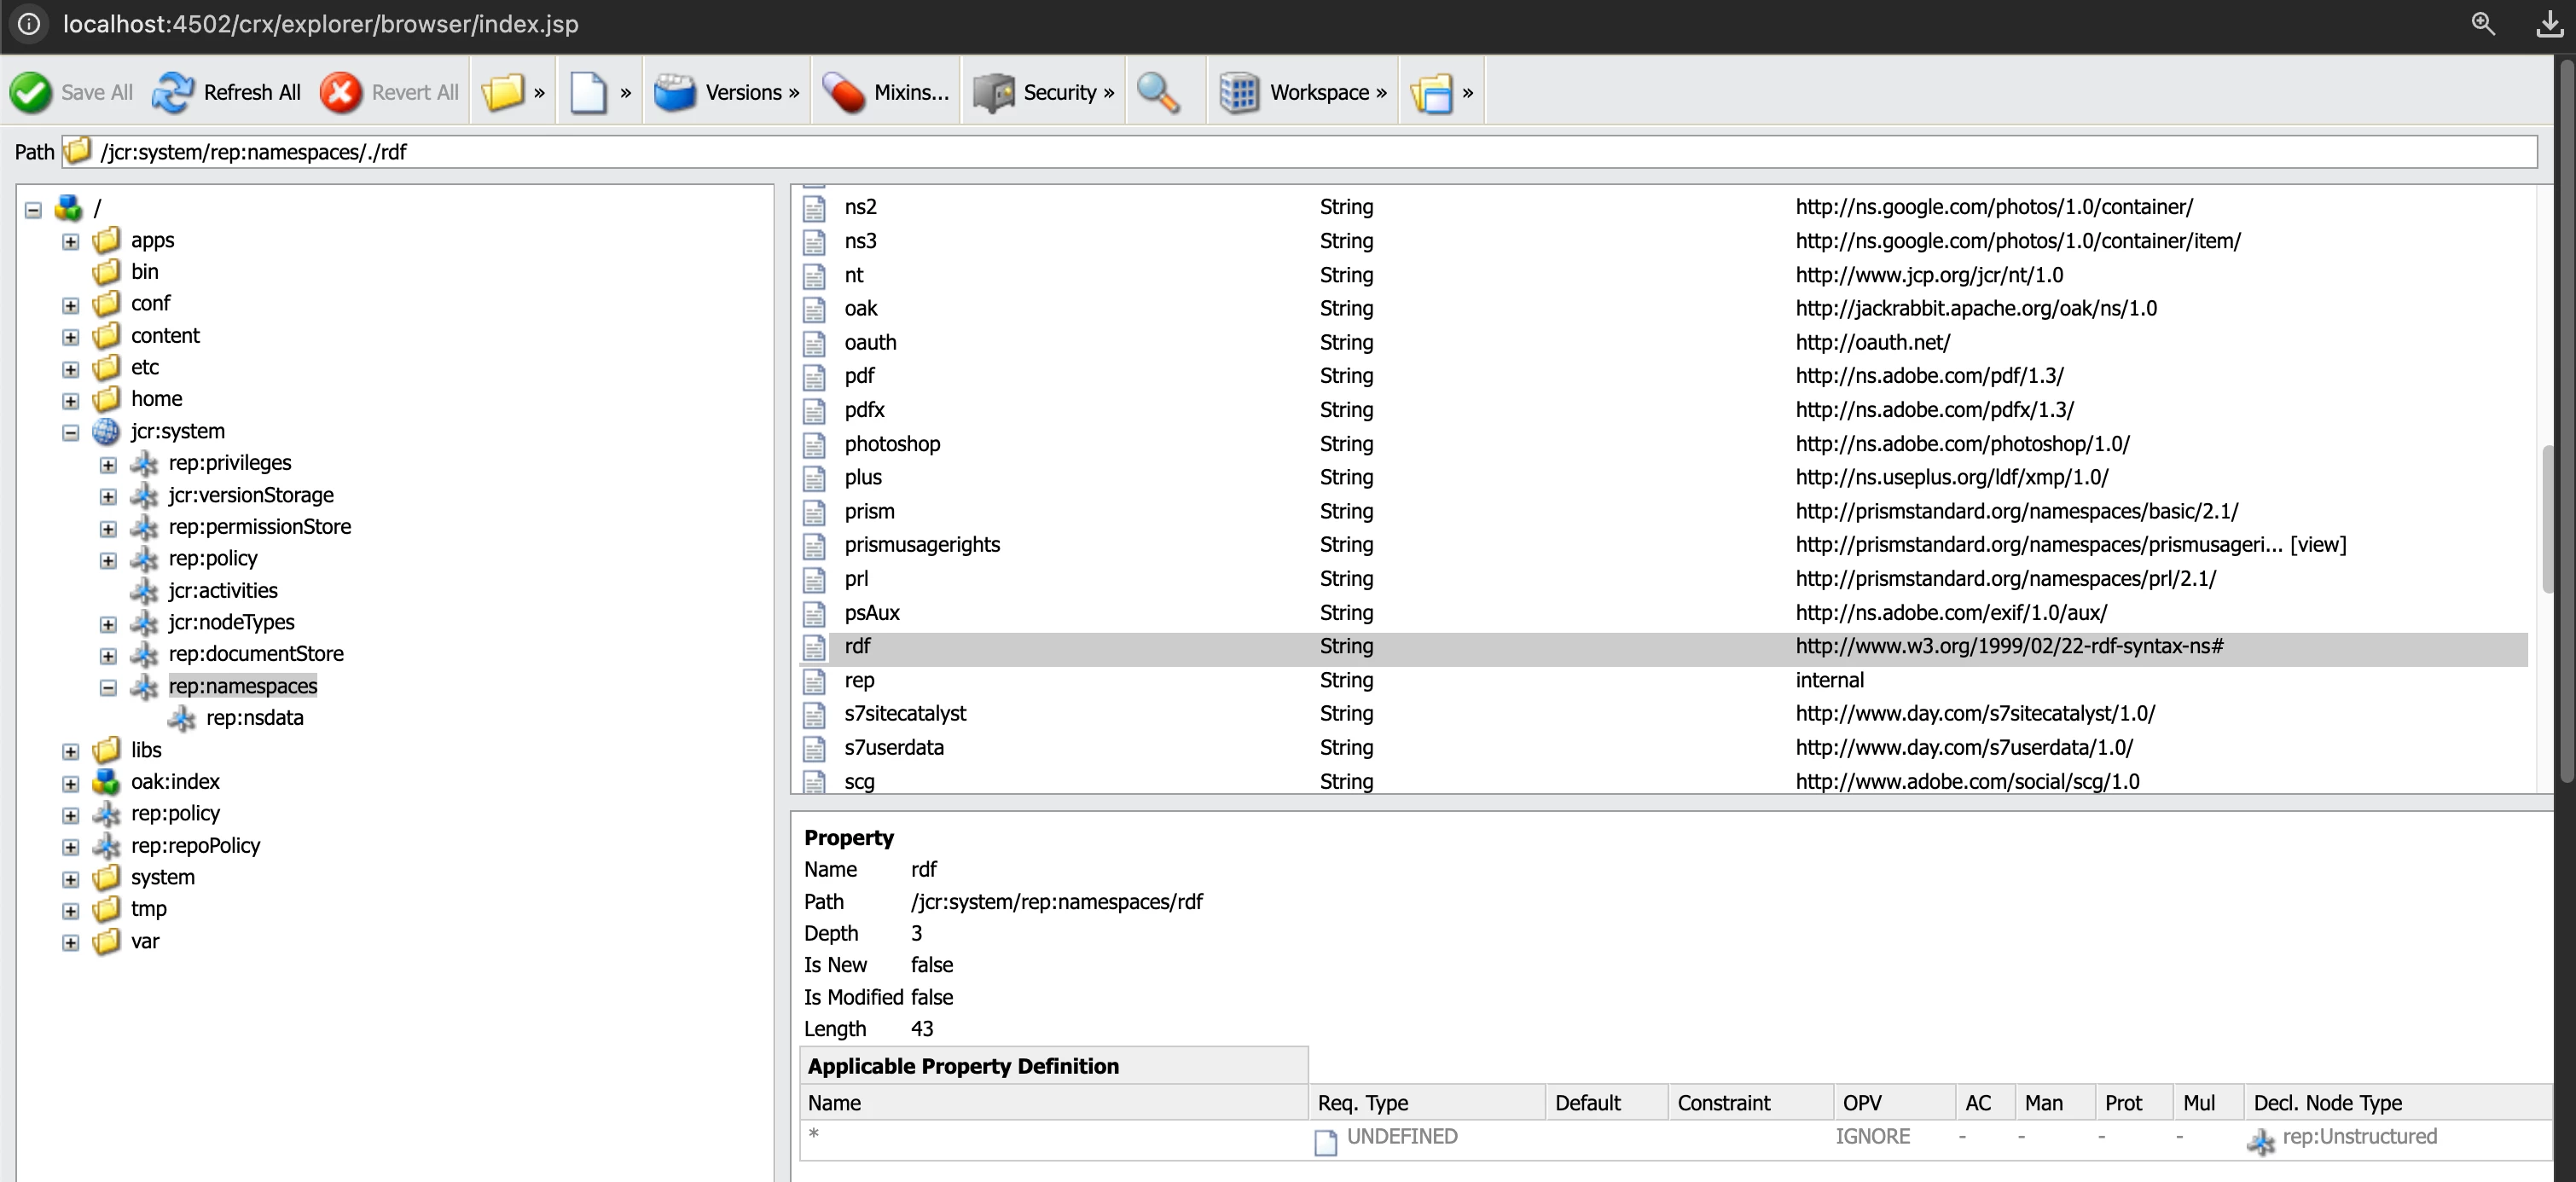Click the red Revert All icon
Viewport: 2576px width, 1182px height.
click(341, 92)
